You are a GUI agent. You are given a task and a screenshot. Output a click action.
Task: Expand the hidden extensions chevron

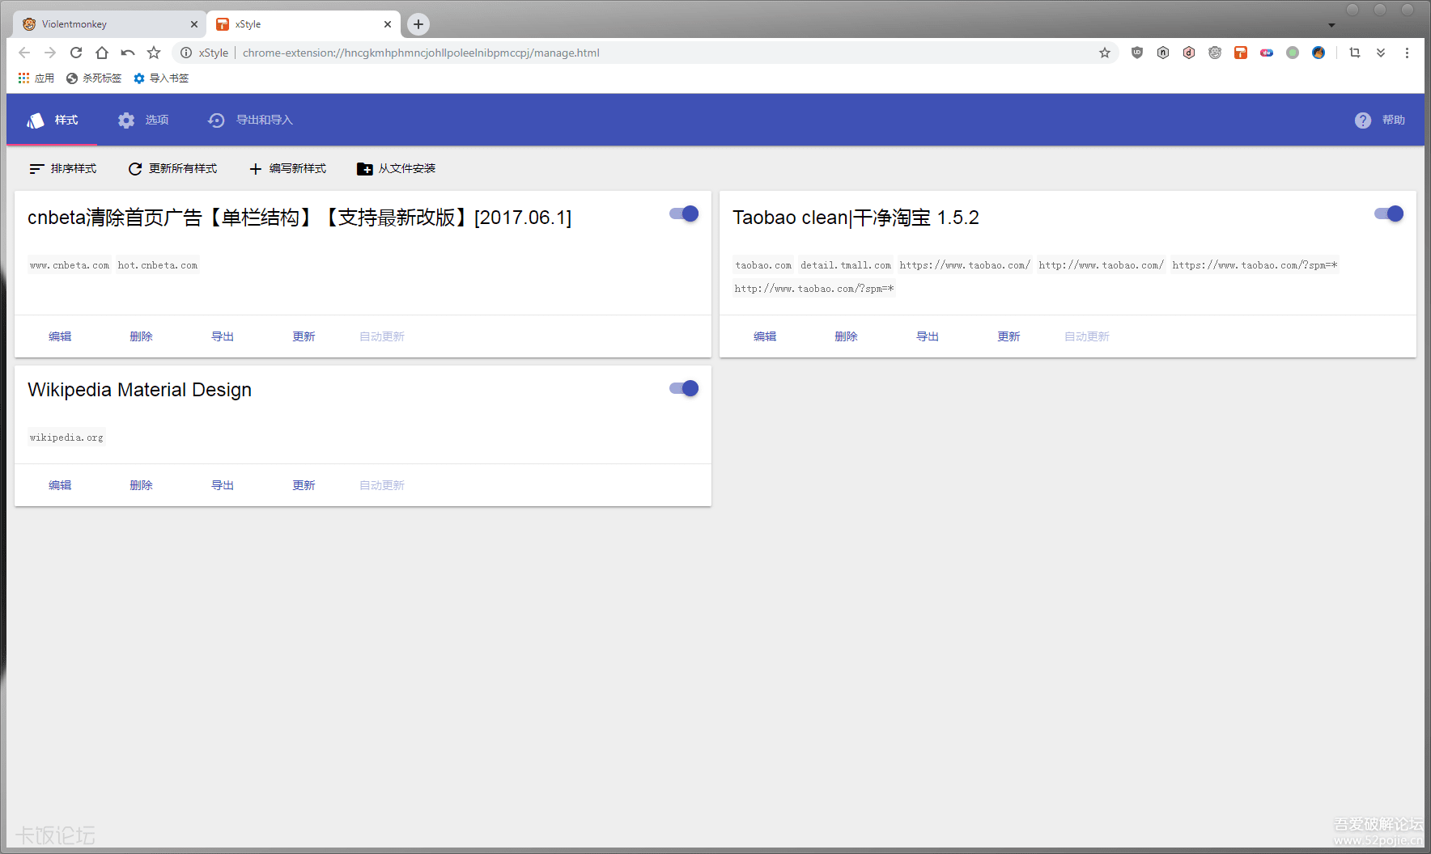[1381, 53]
